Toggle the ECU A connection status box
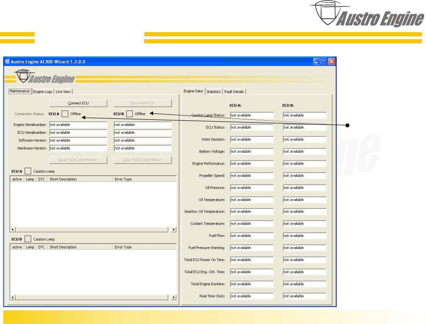Screen dimensions: 426x324 pos(65,114)
